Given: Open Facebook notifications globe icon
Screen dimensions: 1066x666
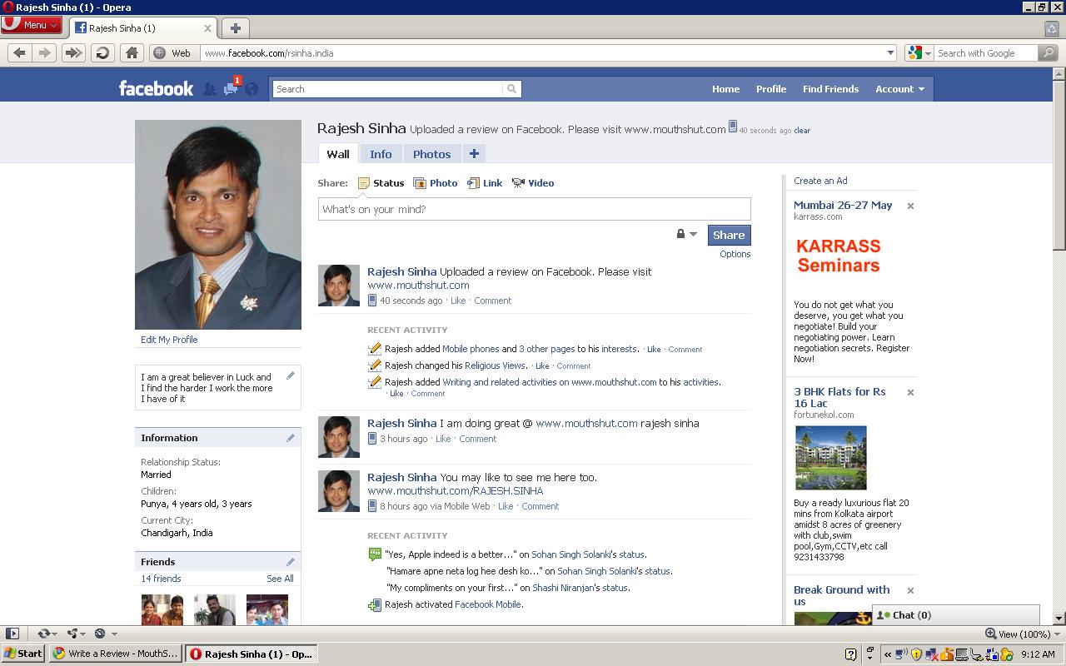Looking at the screenshot, I should point(252,88).
